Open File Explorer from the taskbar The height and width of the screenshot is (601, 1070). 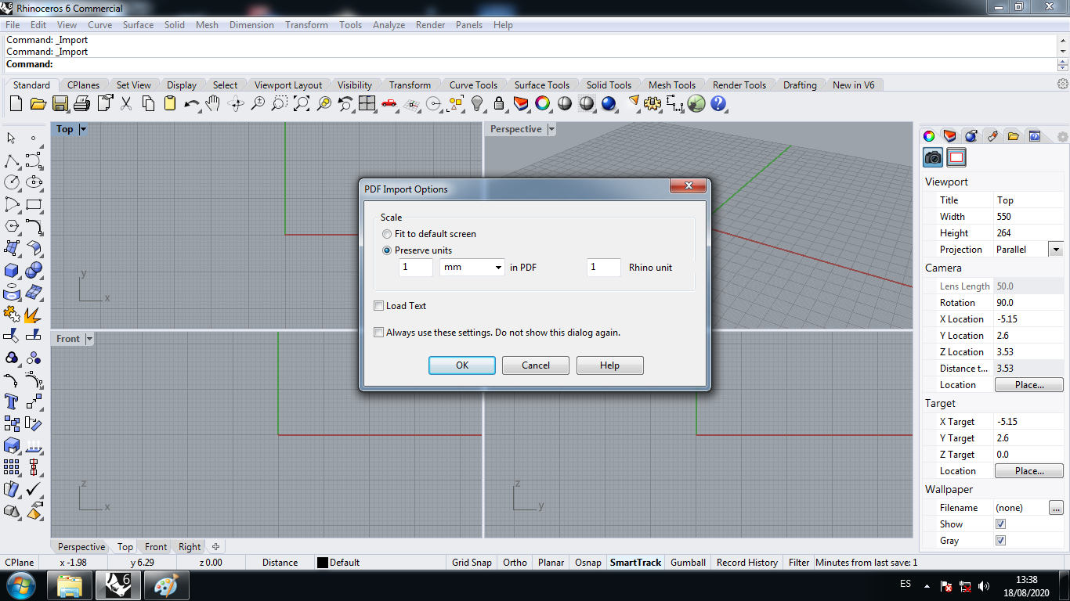tap(70, 585)
